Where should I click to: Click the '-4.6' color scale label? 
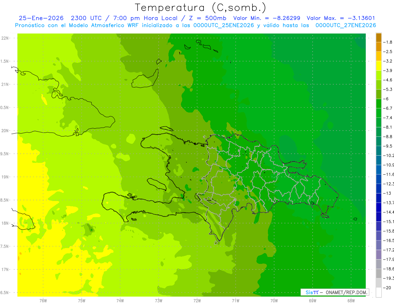388,80
